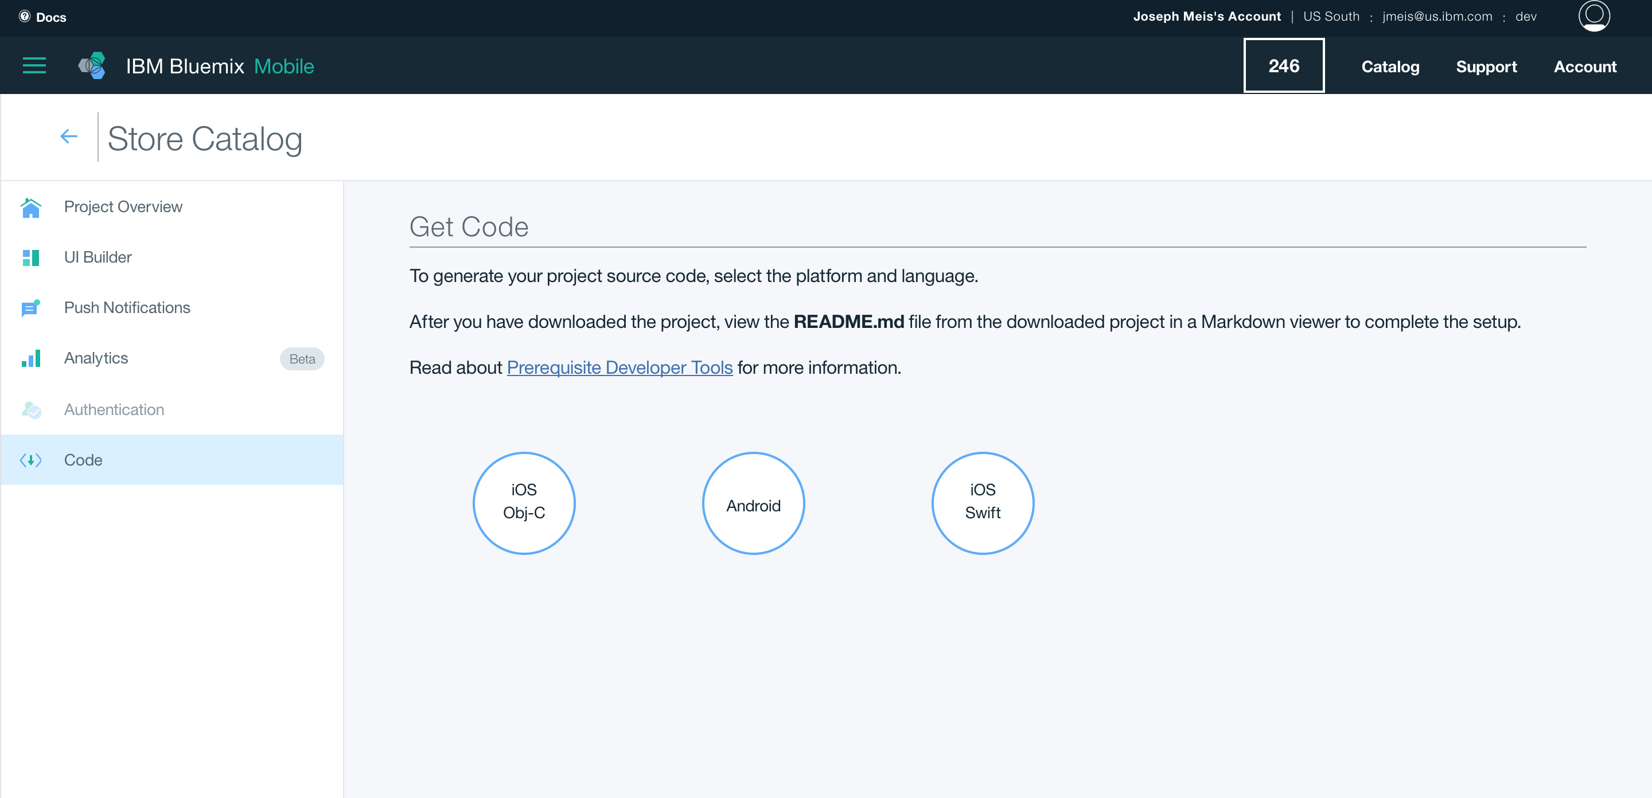Open the Account menu item
1652x798 pixels.
[1585, 66]
